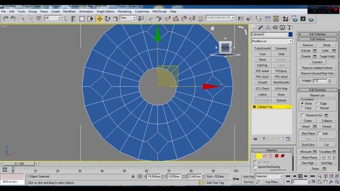
Task: Open the Layer Manager icon
Action: 258,19
